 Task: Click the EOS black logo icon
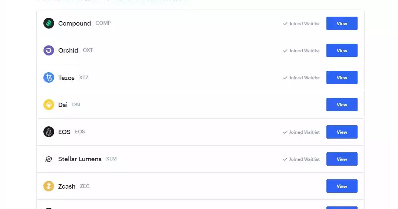click(x=49, y=132)
